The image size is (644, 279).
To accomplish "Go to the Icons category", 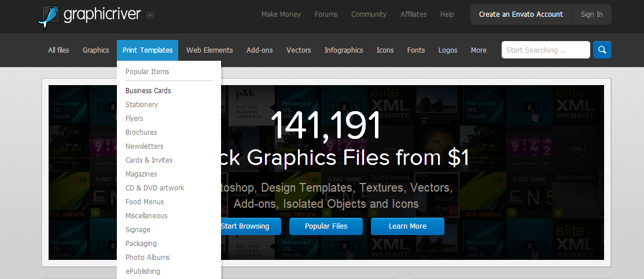I will pyautogui.click(x=385, y=50).
